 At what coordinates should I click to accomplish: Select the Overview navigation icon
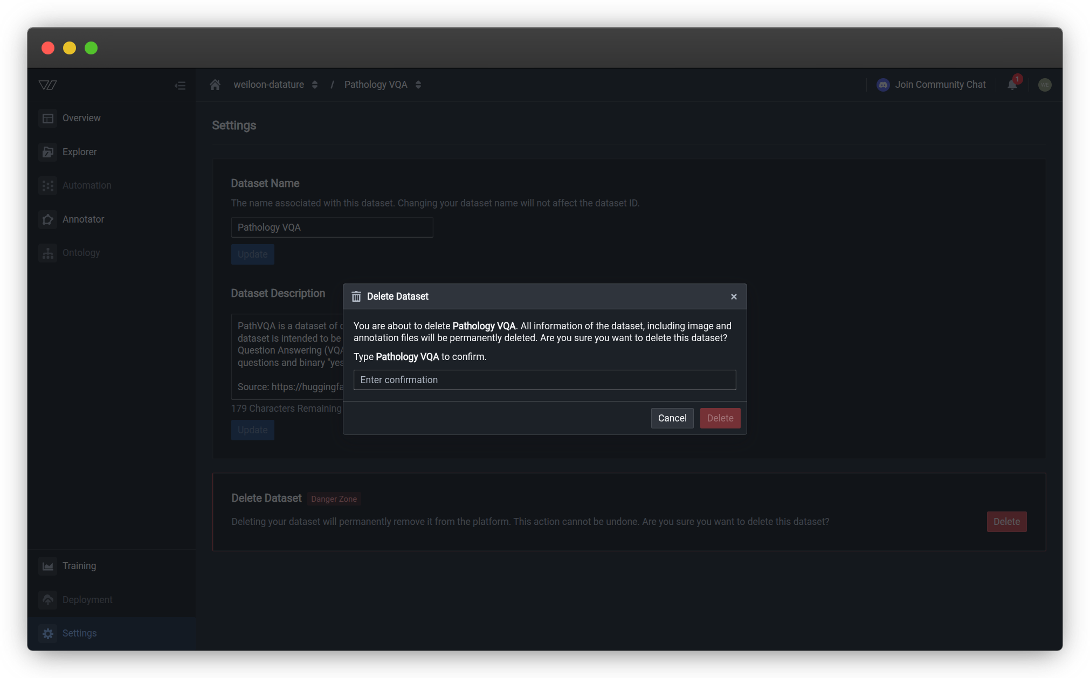(x=48, y=118)
